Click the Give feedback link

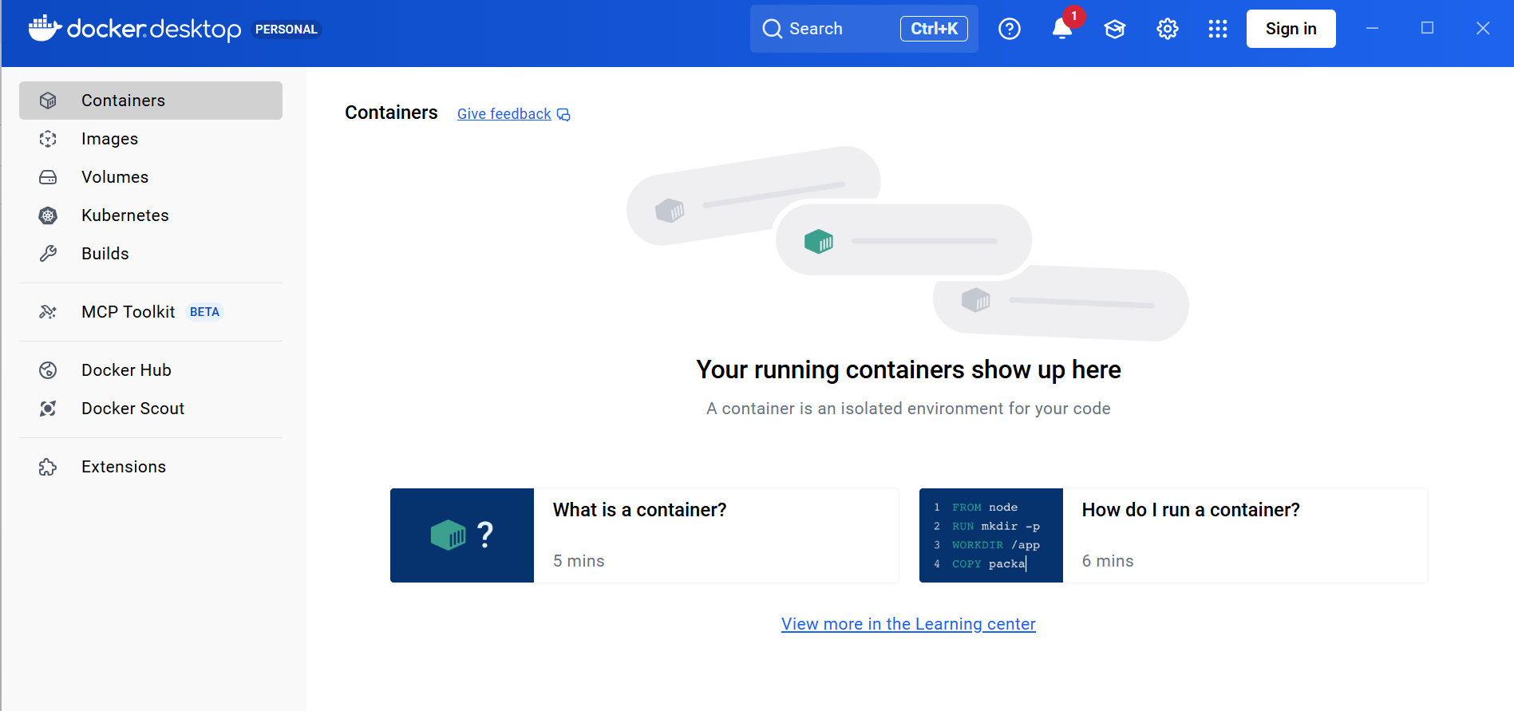(504, 114)
